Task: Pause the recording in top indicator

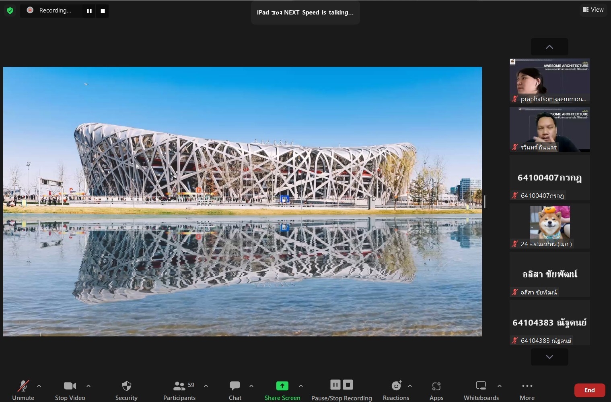Action: (x=89, y=11)
